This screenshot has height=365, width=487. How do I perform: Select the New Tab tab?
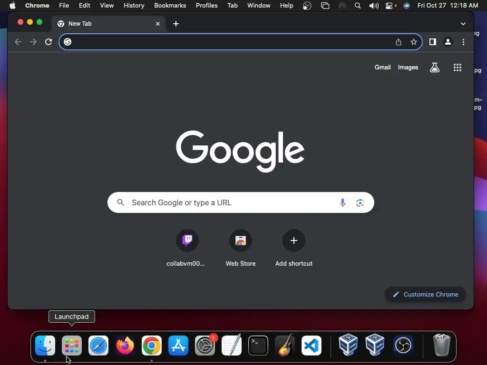[x=109, y=24]
